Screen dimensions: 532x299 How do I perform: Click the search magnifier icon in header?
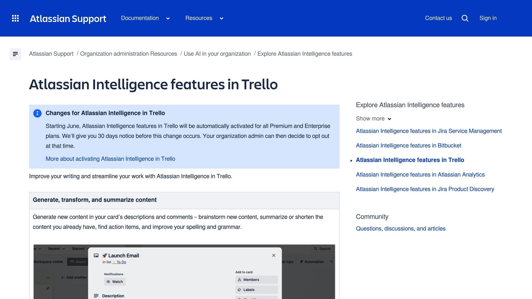tap(465, 18)
